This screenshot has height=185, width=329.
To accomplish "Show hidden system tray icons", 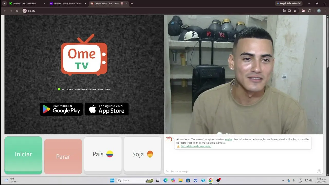I will click(x=283, y=180).
